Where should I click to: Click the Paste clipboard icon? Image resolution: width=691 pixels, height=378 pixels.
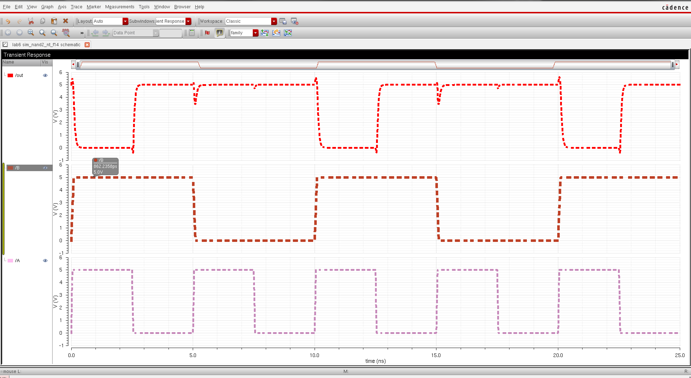point(54,21)
